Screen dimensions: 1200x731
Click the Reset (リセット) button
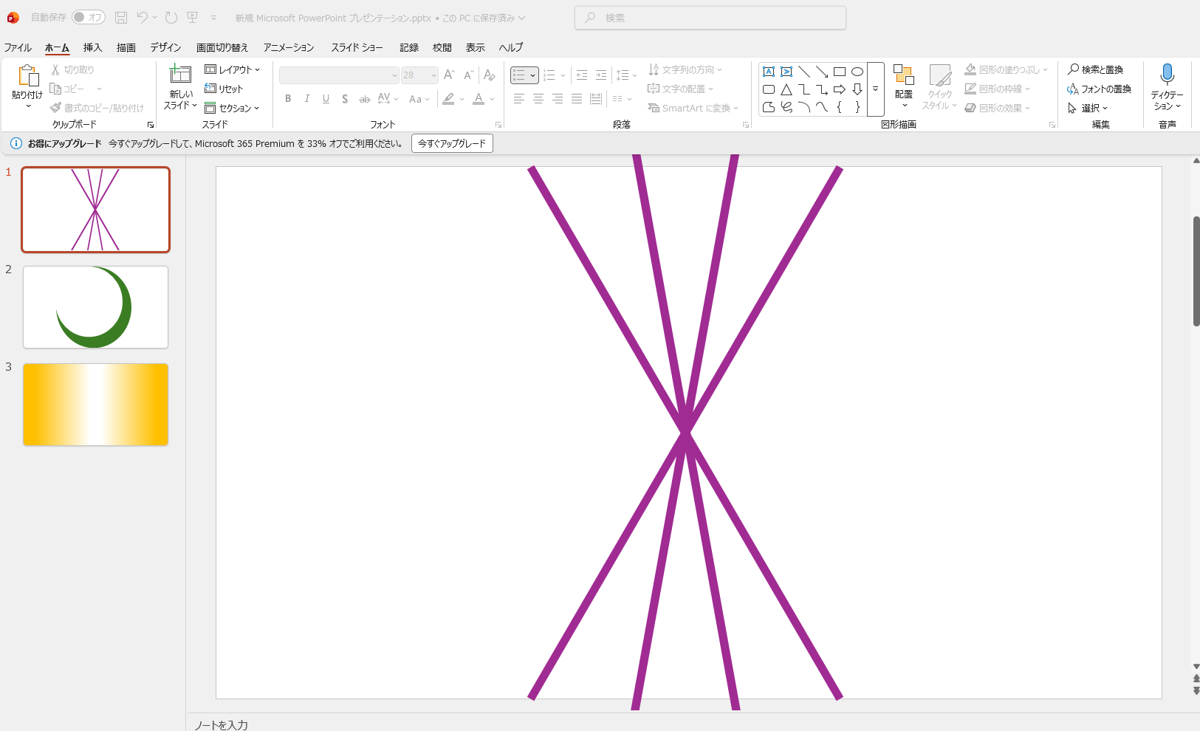pyautogui.click(x=224, y=89)
